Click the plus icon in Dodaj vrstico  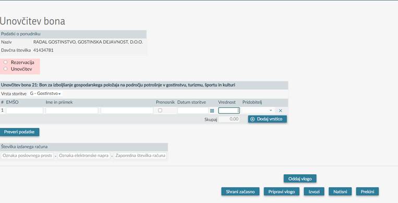pos(252,119)
